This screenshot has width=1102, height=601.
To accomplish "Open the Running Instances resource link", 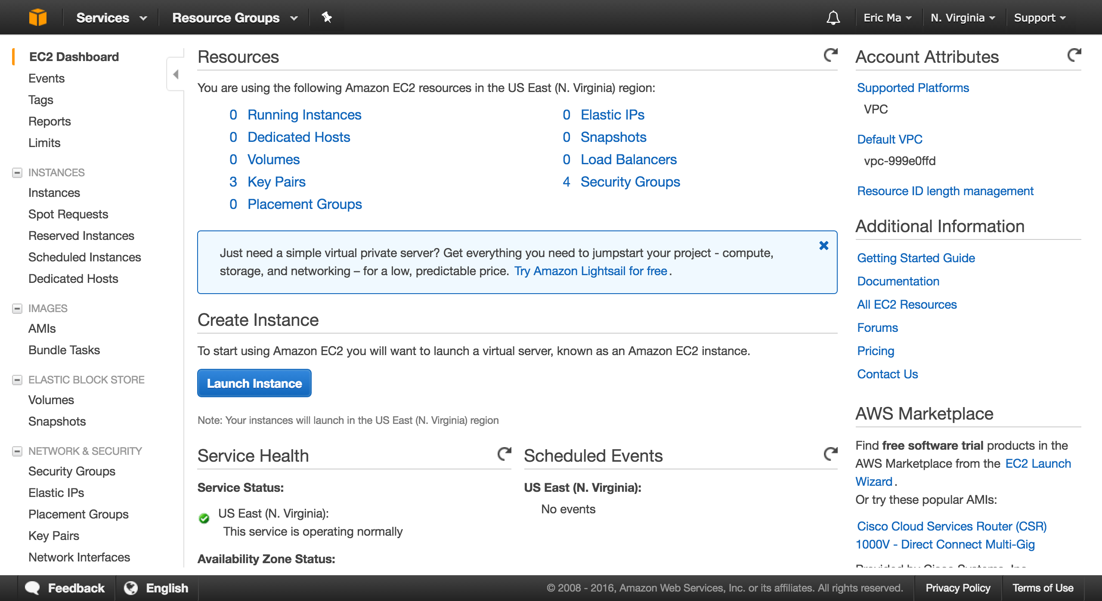I will click(x=304, y=115).
